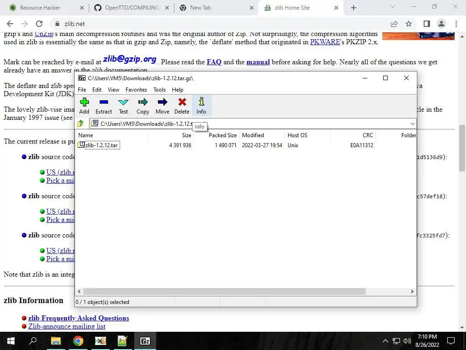Click Chrome icon in taskbar
This screenshot has height=350, width=466.
pos(78,341)
